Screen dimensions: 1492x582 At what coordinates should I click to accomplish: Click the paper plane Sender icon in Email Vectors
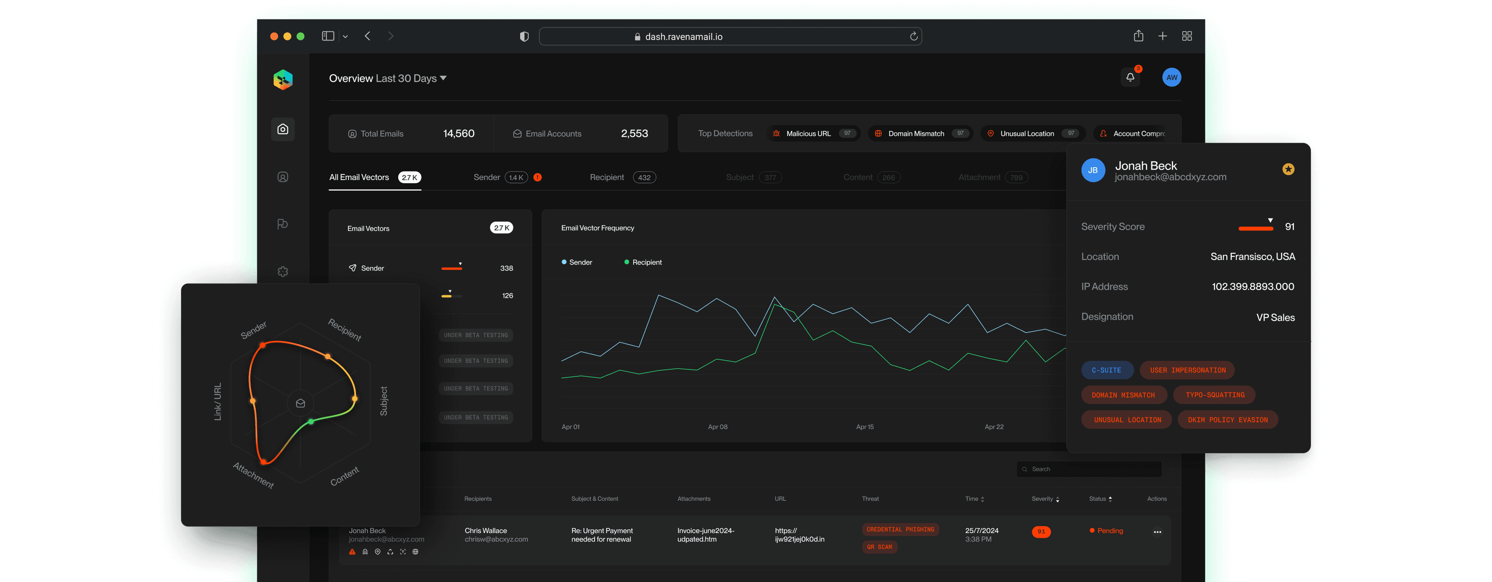click(352, 268)
